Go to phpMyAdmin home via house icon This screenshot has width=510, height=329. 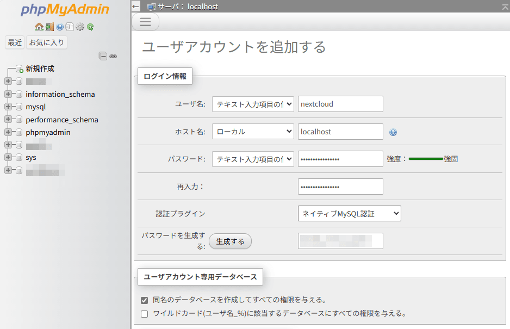tap(39, 27)
